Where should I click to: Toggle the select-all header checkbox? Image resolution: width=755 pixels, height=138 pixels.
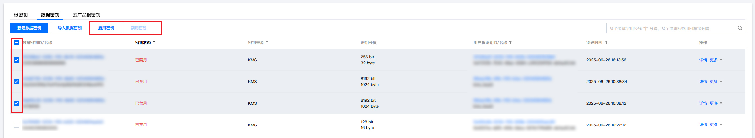(16, 43)
